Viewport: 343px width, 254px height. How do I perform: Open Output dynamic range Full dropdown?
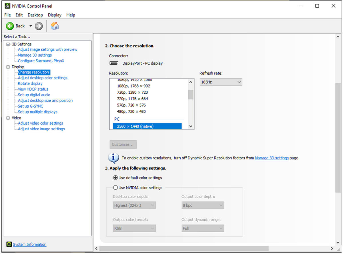203,228
